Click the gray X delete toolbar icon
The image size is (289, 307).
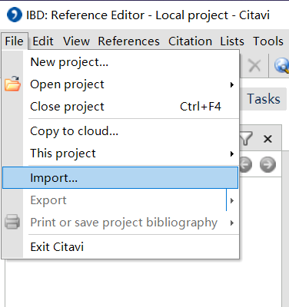(254, 65)
